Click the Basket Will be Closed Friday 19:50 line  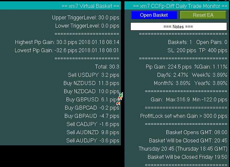(x=187, y=157)
